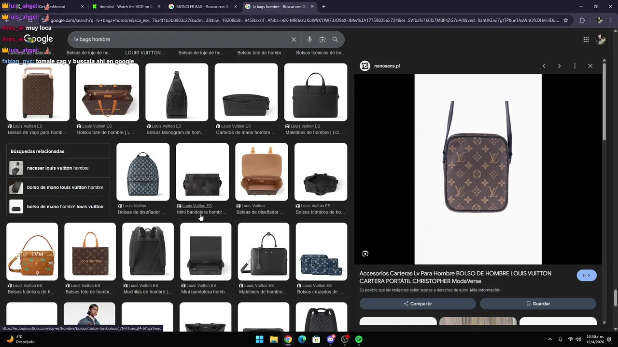Open Más información copyright link

(x=485, y=290)
